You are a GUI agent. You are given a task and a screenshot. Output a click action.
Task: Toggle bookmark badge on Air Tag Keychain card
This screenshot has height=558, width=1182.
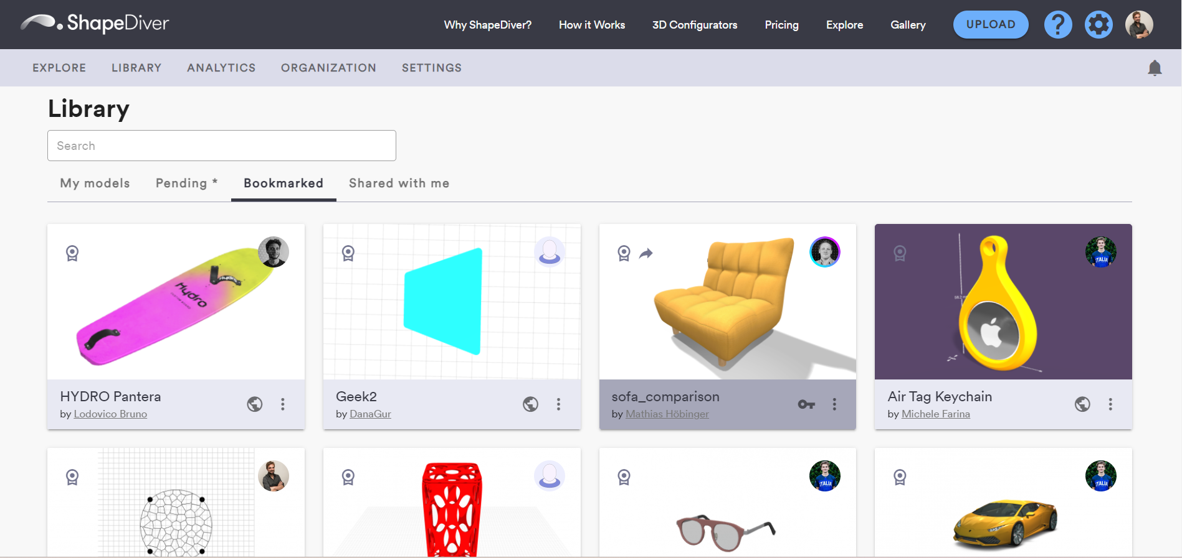900,253
